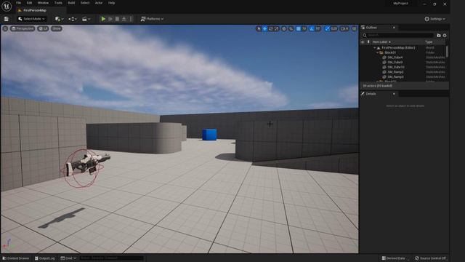This screenshot has width=465, height=262.
Task: Open the viewport options hamburger menu
Action: (x=5, y=28)
